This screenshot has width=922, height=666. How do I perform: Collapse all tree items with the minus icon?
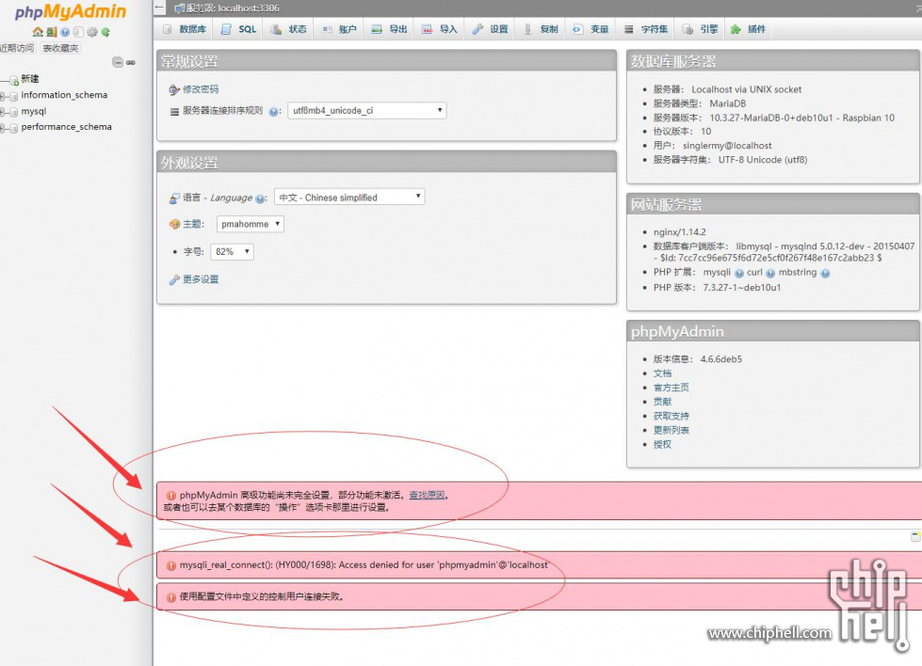[118, 62]
